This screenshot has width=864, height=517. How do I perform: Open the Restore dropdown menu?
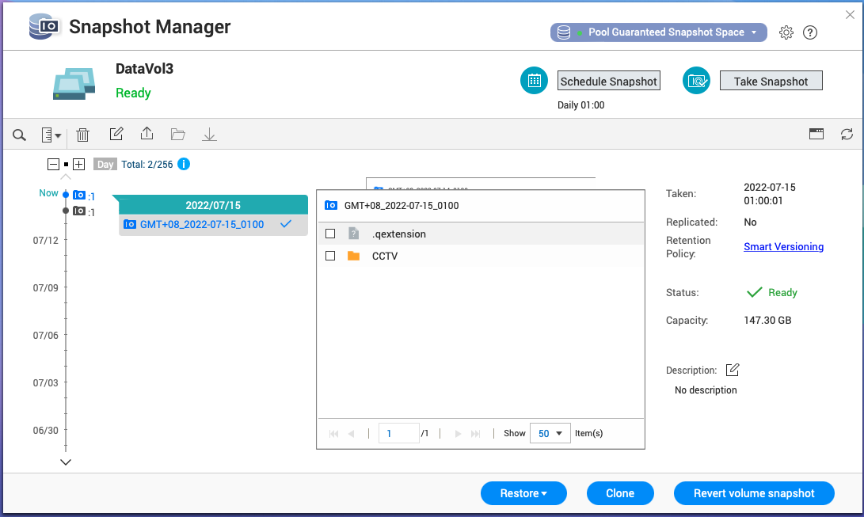click(x=523, y=492)
